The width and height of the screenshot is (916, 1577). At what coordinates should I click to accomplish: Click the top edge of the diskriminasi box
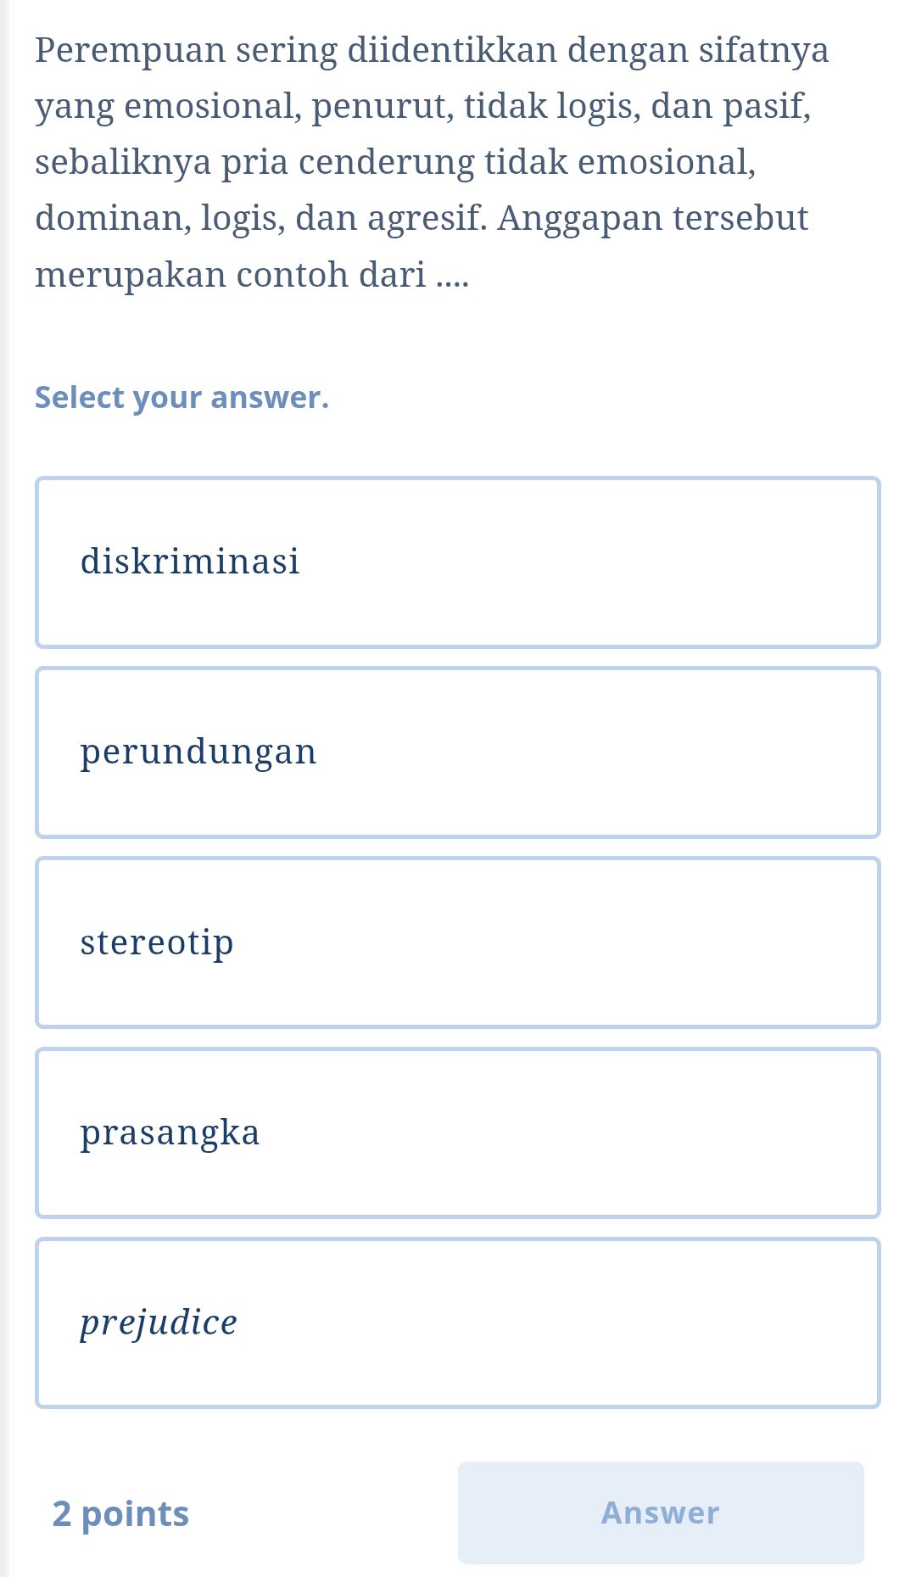[458, 478]
